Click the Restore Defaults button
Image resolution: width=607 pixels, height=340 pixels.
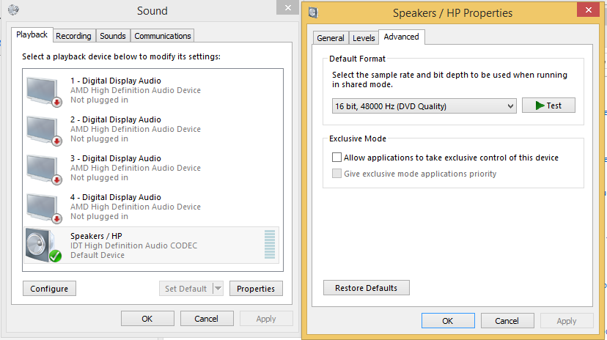366,288
